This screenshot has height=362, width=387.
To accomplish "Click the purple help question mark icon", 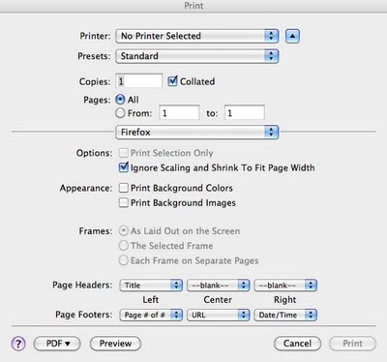I will (18, 344).
